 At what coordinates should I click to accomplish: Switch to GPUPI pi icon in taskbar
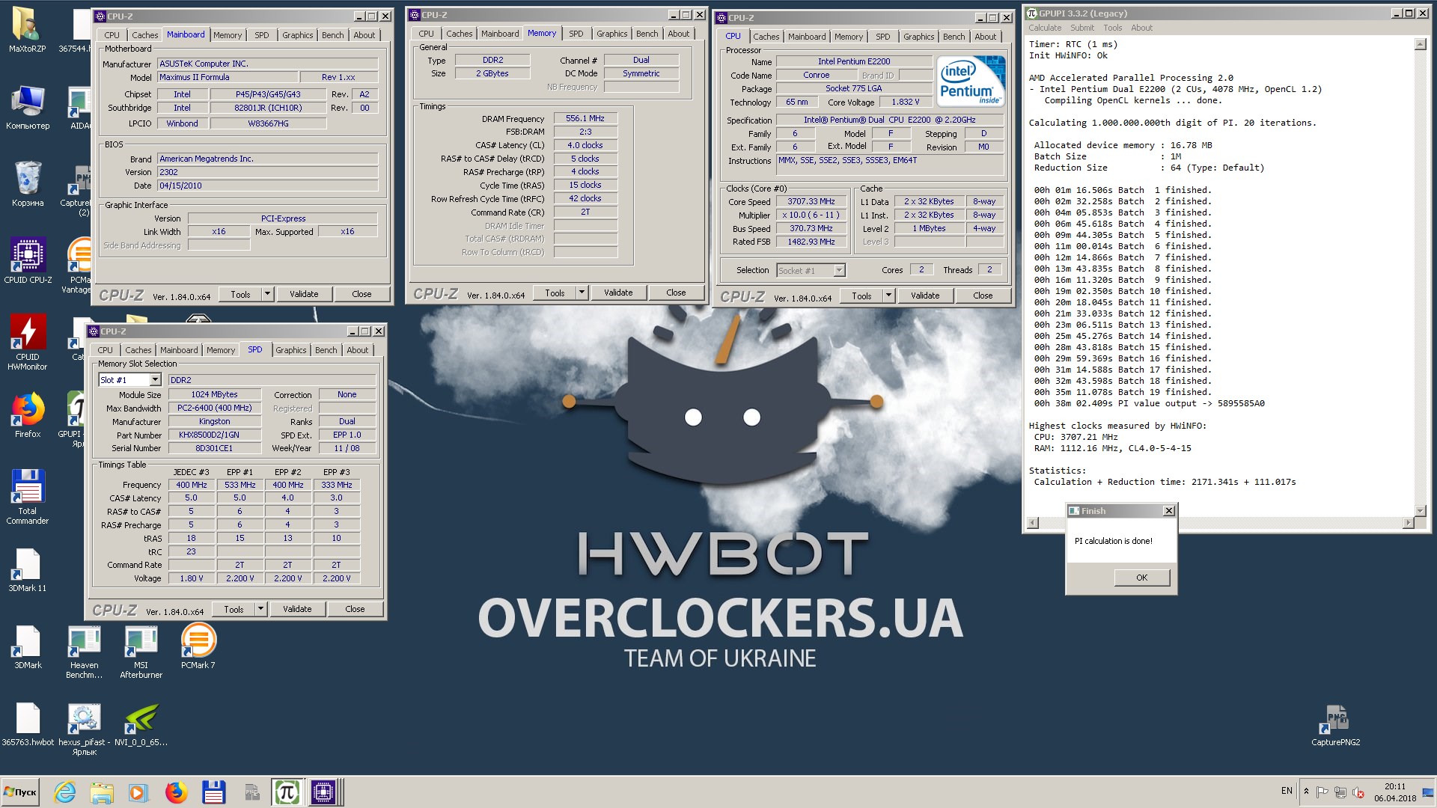[287, 792]
